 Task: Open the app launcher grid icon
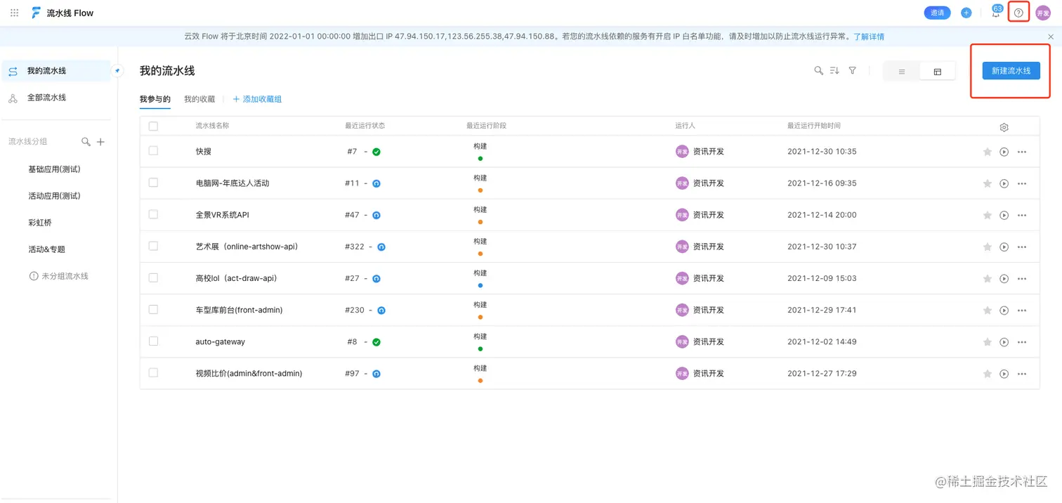[14, 13]
